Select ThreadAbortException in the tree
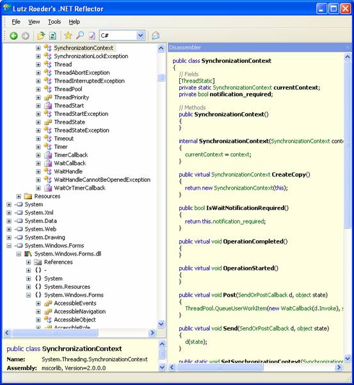Screen dimensions: 354x385 click(x=82, y=72)
